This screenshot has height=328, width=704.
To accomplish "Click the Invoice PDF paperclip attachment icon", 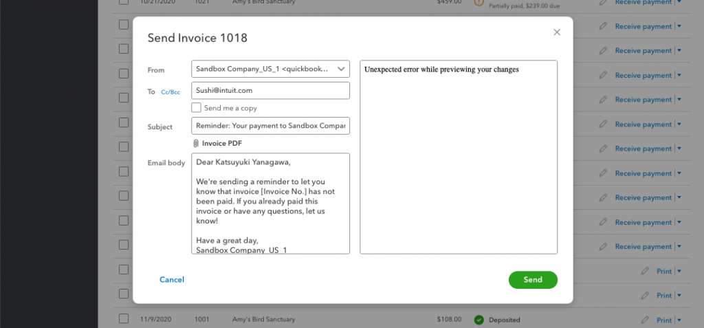I will tap(196, 143).
